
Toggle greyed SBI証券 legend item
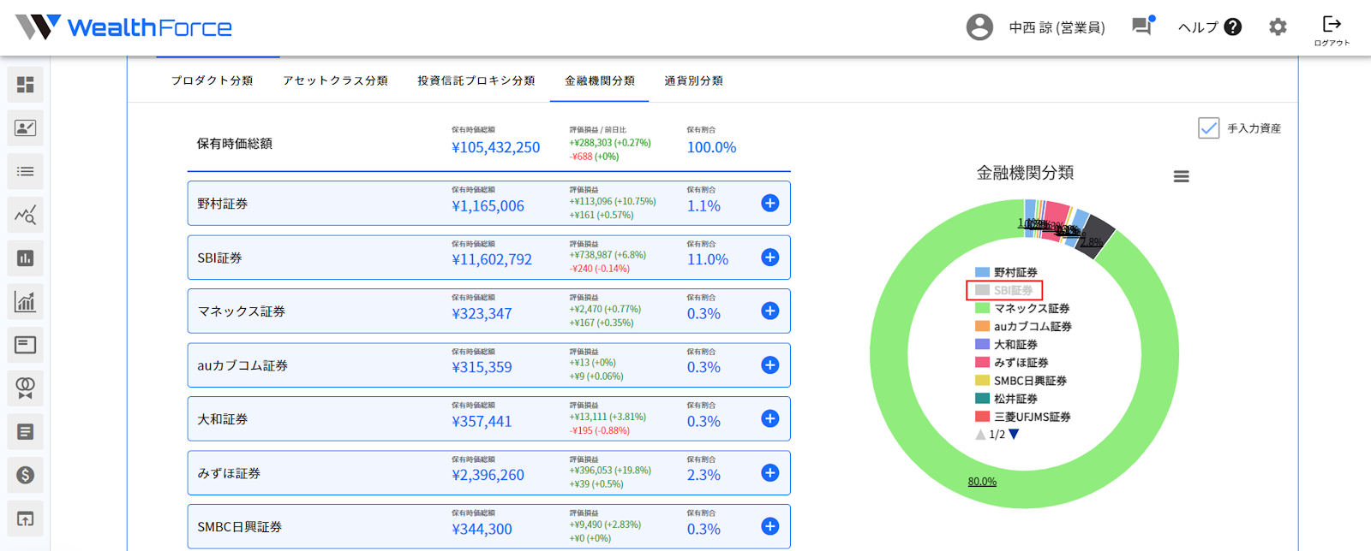click(x=1003, y=290)
